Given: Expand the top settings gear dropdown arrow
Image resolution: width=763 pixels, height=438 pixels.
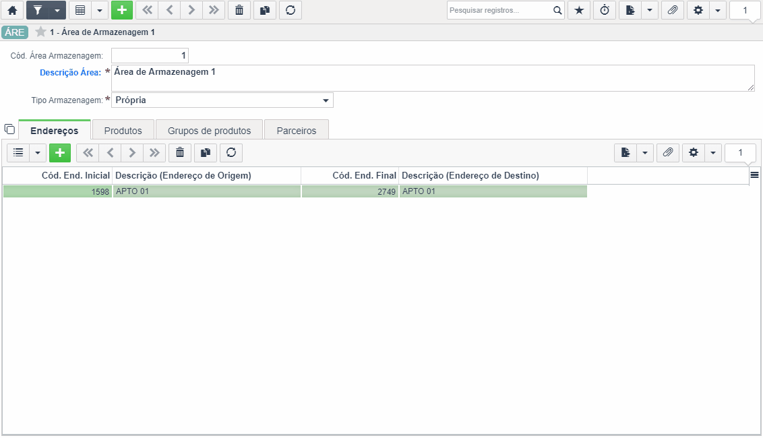Looking at the screenshot, I should coord(718,10).
